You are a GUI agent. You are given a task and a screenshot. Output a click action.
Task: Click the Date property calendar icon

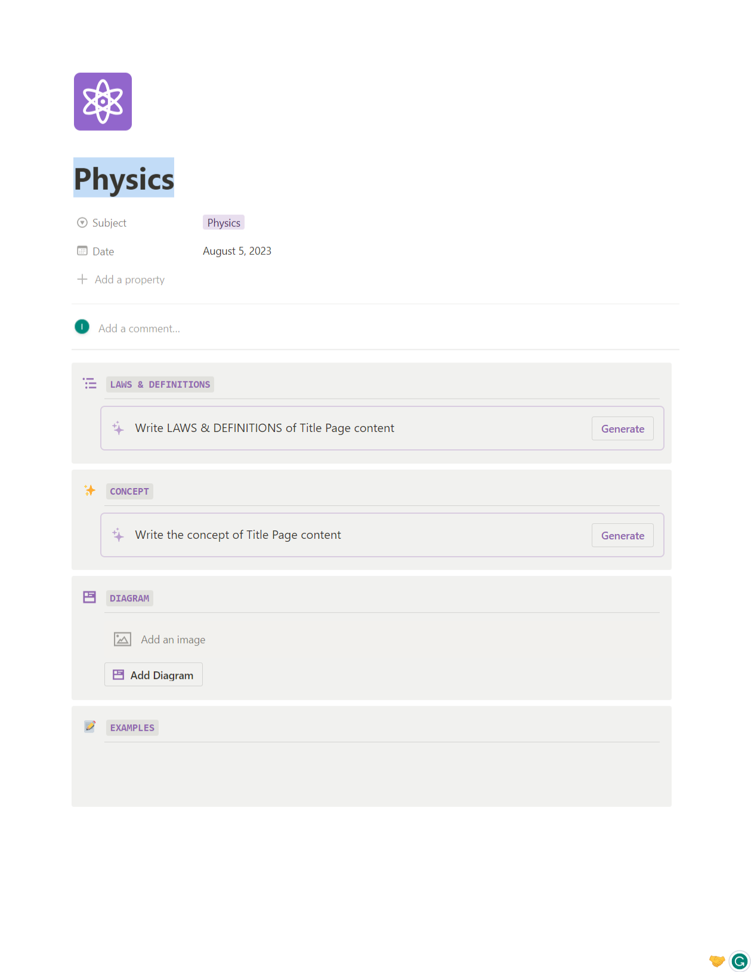[x=82, y=251]
